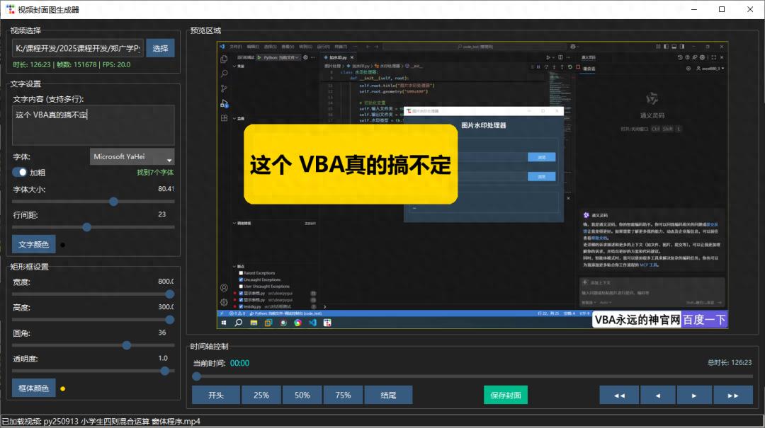Viewport: 765px width, 428px height.
Task: Open the 文字颜色 text color picker
Action: 33,245
